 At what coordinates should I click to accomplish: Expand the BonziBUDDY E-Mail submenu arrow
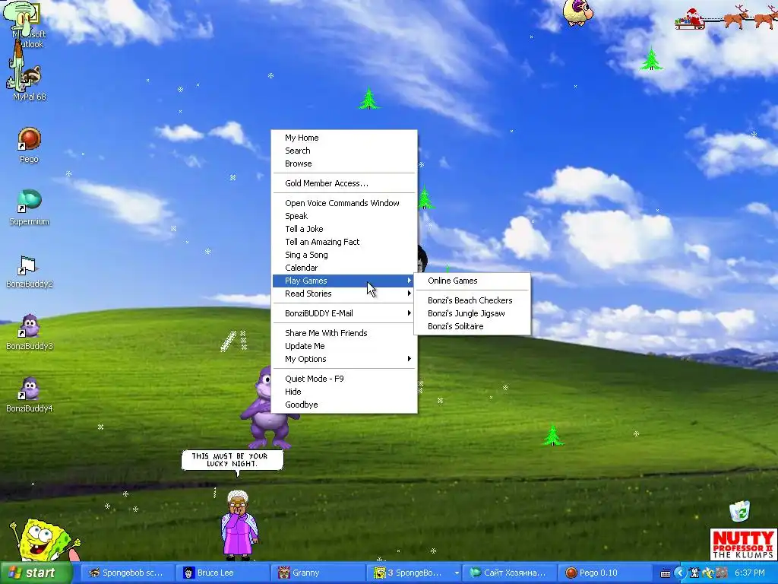pyautogui.click(x=410, y=313)
